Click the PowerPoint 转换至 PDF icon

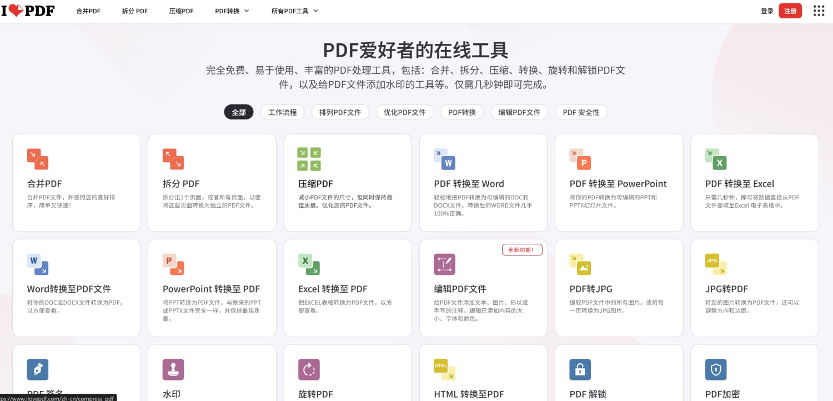[173, 264]
